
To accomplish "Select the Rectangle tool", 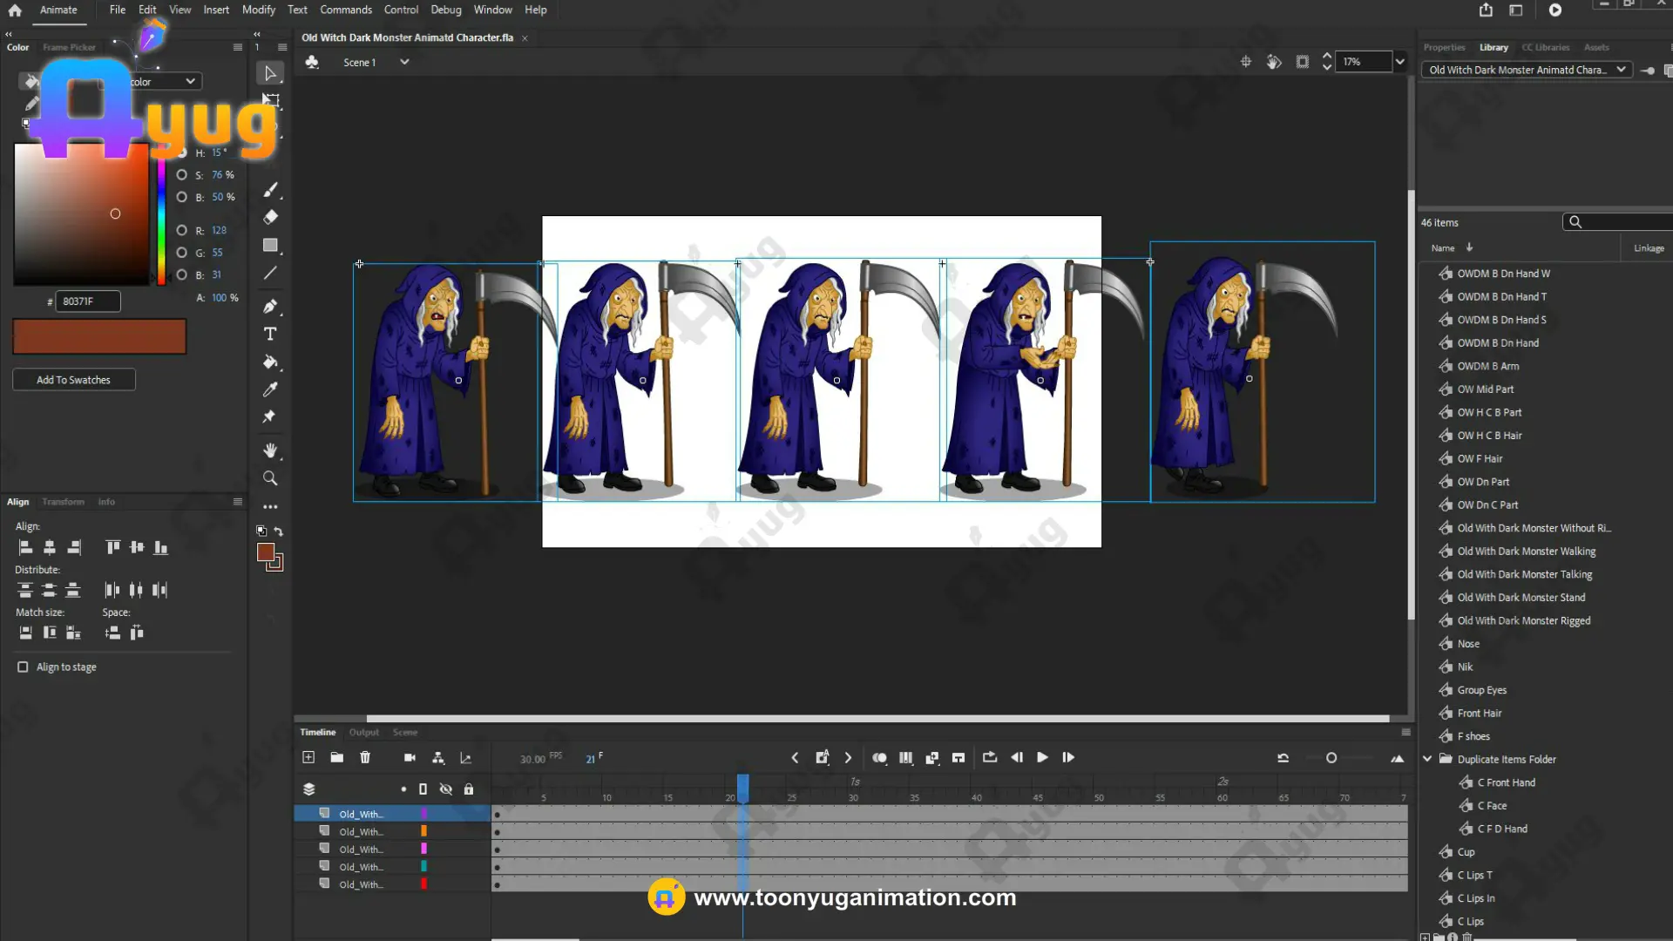I will (270, 246).
